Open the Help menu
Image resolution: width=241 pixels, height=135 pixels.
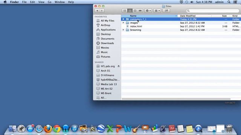[x=71, y=2]
